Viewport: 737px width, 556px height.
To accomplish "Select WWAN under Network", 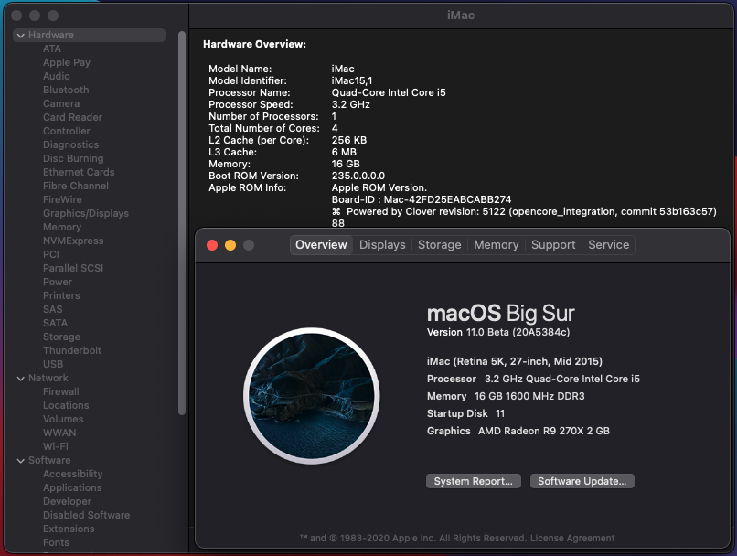I will (59, 433).
